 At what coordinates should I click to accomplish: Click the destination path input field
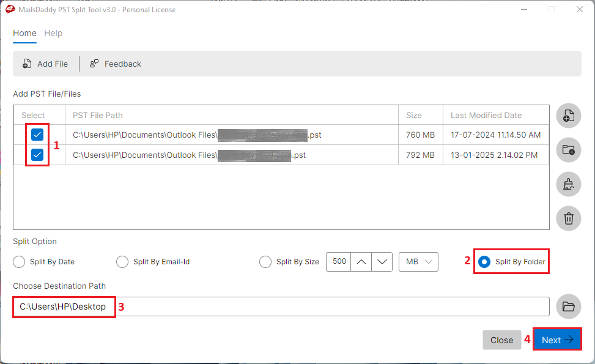pos(281,306)
